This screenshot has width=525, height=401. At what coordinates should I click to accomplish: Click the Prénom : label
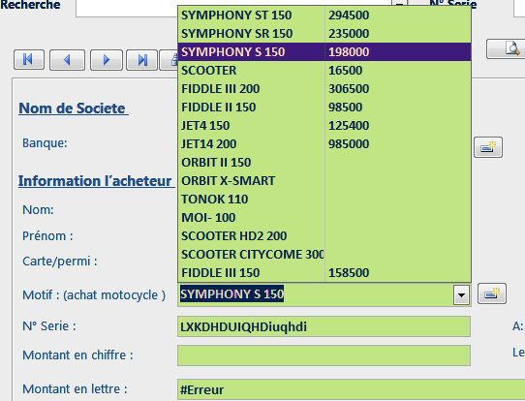[x=47, y=236]
